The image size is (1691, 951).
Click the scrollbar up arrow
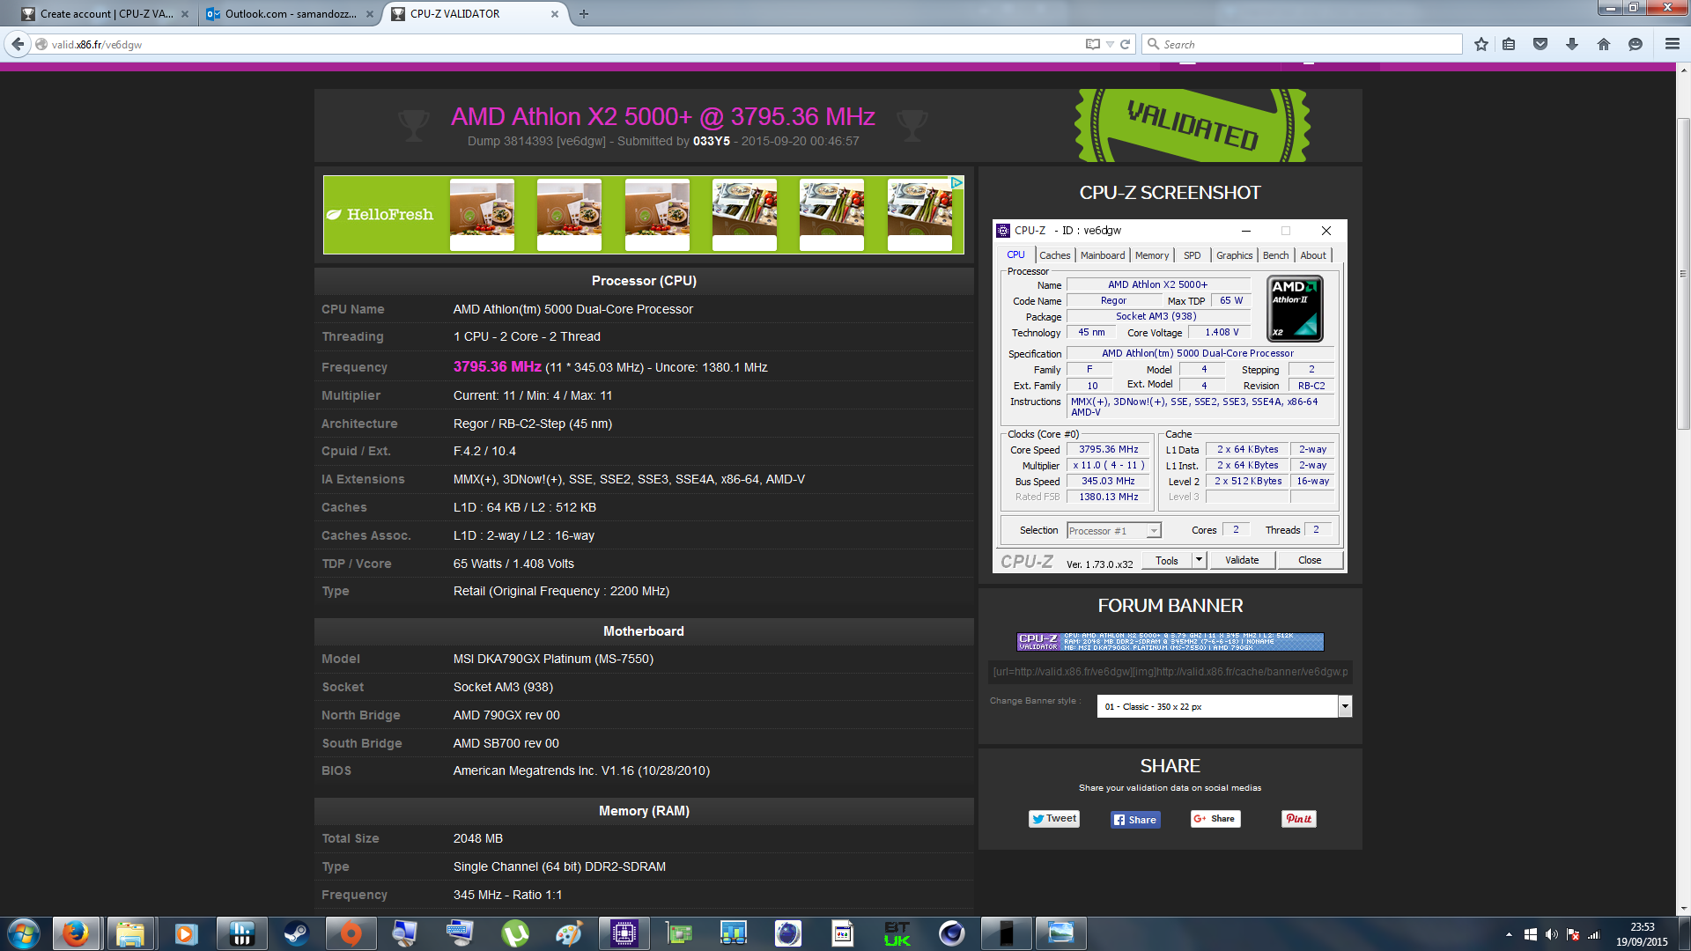coord(1683,70)
